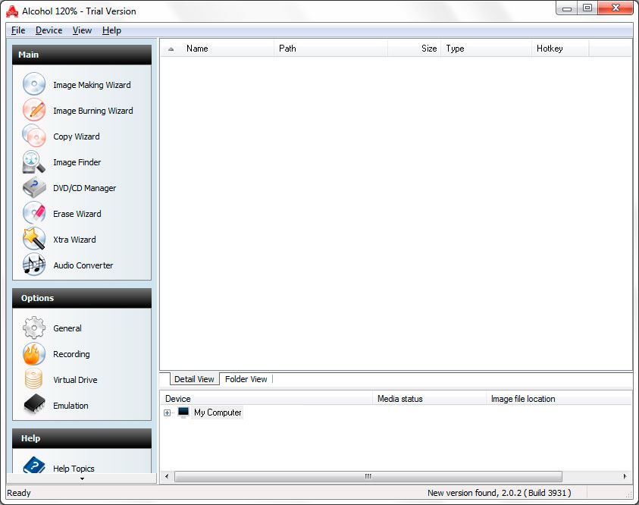Click the horizontal scrollbar thumb in device panel

point(368,476)
